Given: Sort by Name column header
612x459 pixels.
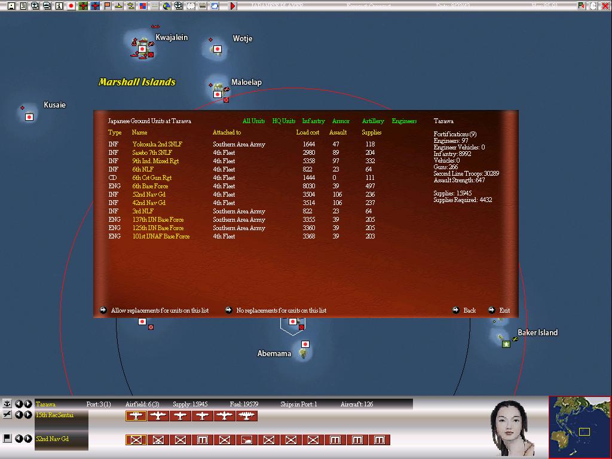Looking at the screenshot, I should pos(139,132).
